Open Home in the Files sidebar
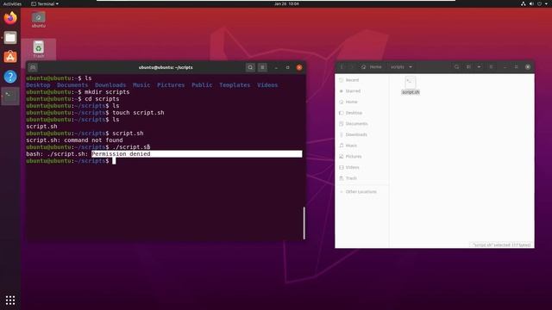The image size is (552, 310). (x=362, y=102)
